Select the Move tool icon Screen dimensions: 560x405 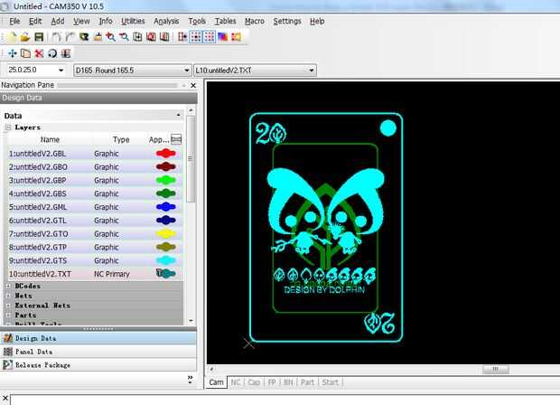13,53
